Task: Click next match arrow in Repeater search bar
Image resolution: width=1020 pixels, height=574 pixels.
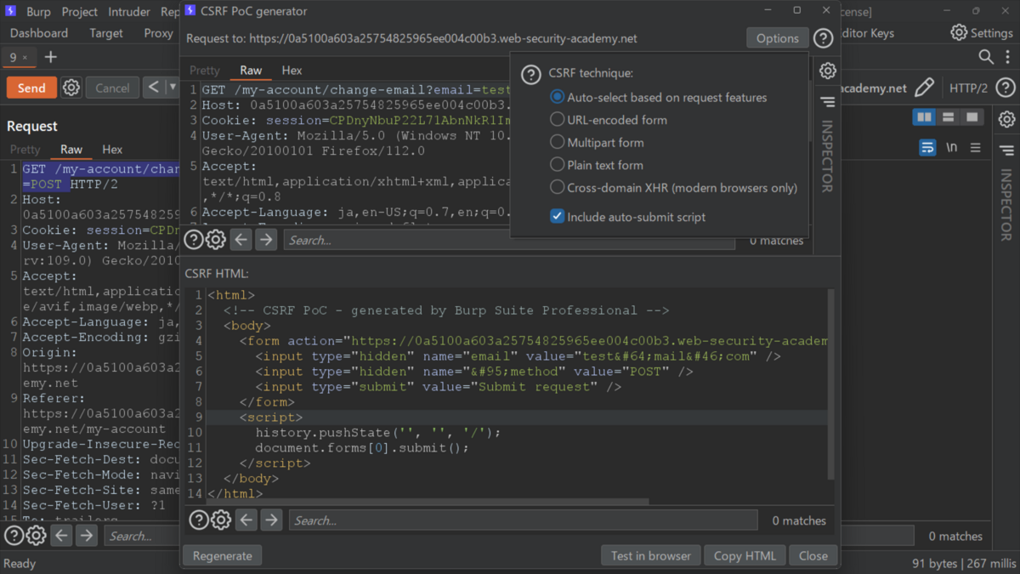Action: tap(86, 536)
